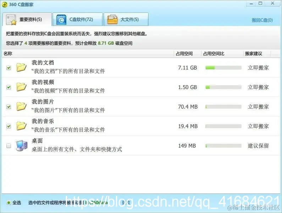Sort by the 占用空间比 column header

coord(222,54)
